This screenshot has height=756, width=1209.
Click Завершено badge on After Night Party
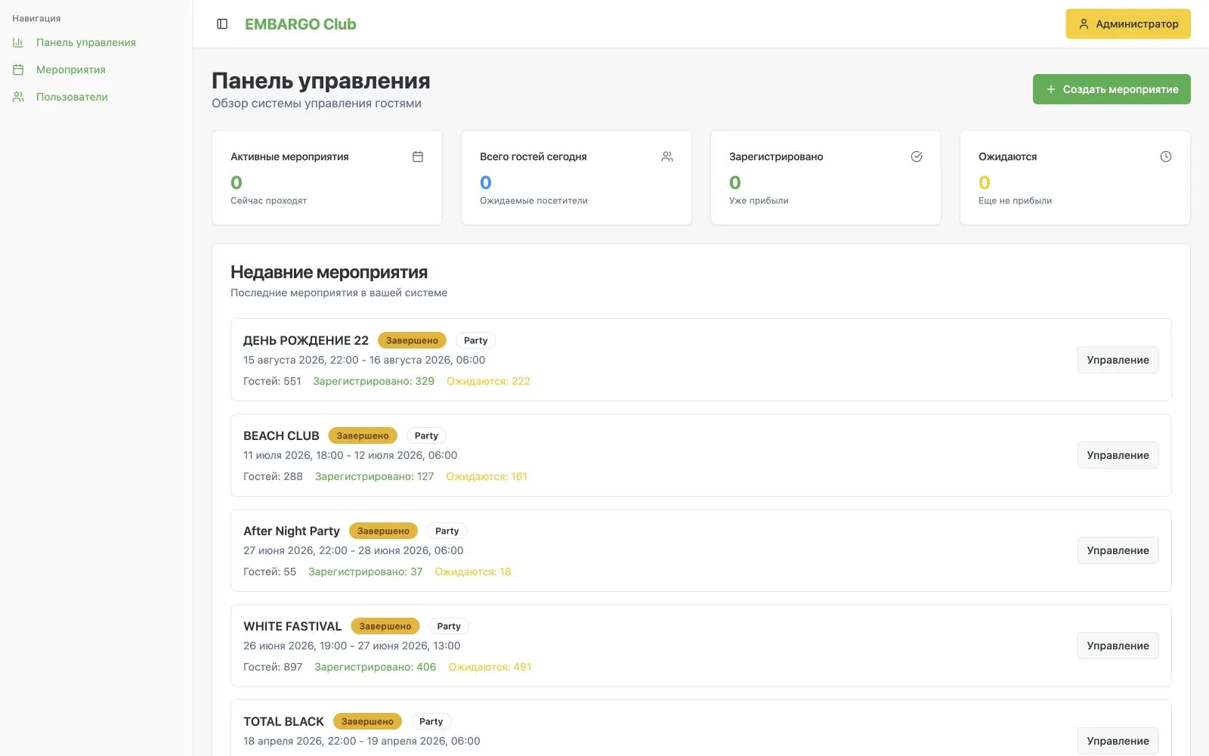383,531
